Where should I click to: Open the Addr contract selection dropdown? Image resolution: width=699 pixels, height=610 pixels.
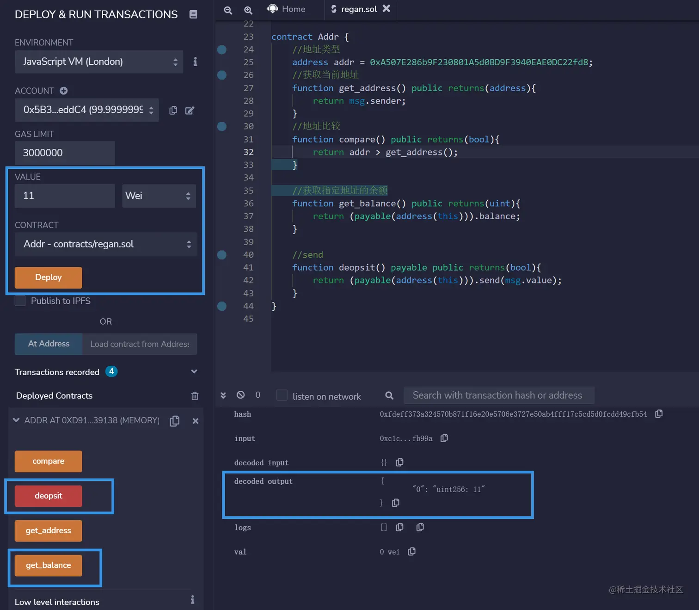[106, 244]
